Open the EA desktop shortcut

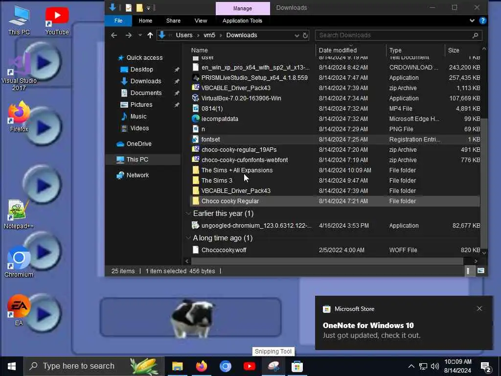(x=19, y=310)
